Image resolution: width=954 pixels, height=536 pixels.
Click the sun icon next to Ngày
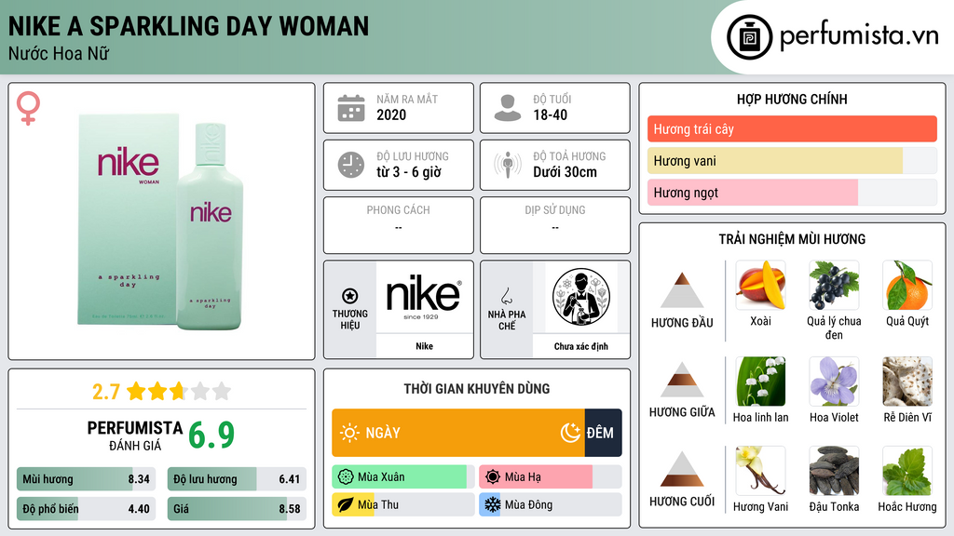[x=349, y=433]
